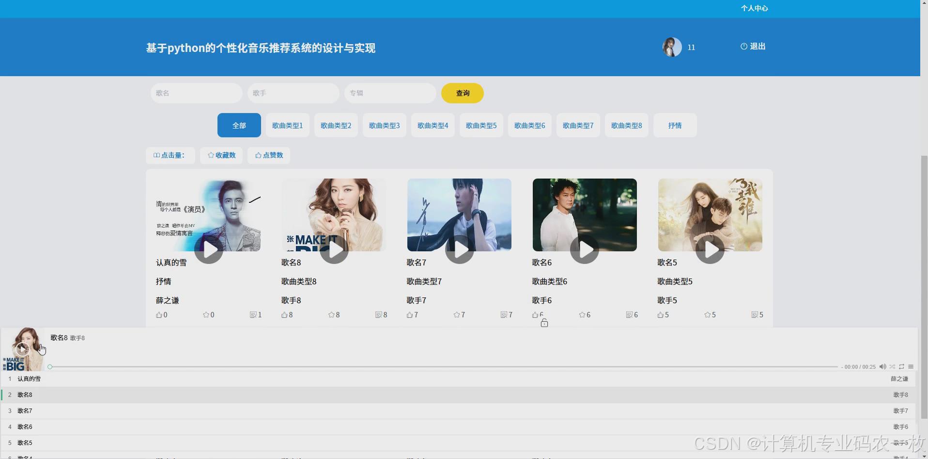This screenshot has height=459, width=928.
Task: Click the thumbs-up like icon under 歌名6
Action: [534, 314]
